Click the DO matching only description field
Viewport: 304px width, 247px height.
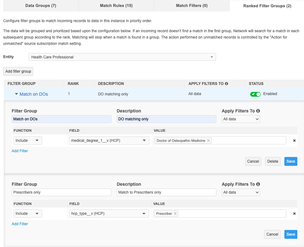coord(166,119)
